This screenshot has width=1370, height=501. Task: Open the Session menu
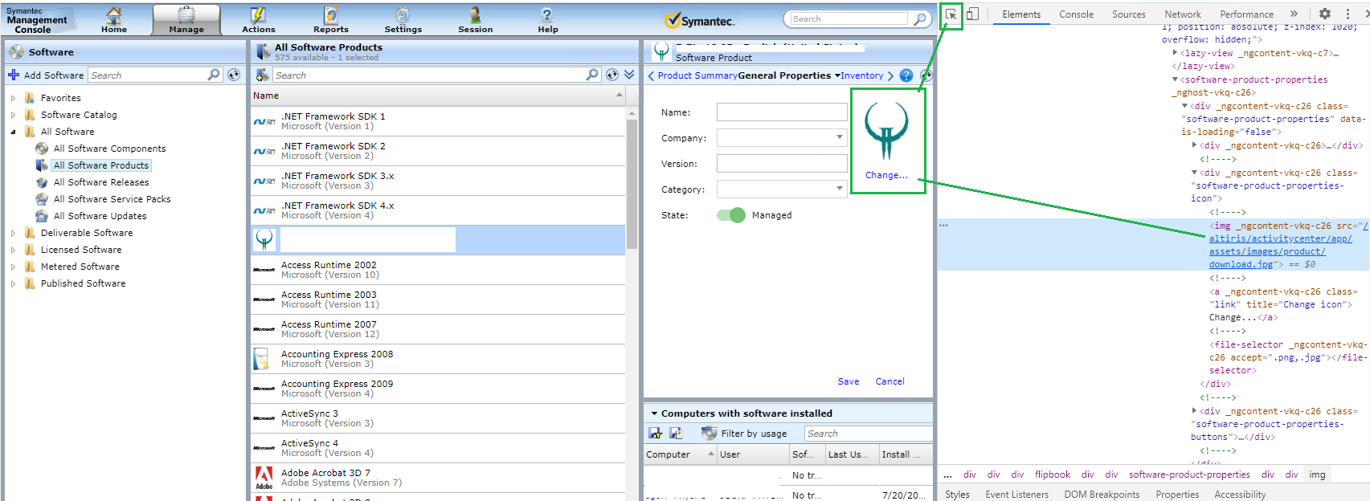[x=475, y=20]
